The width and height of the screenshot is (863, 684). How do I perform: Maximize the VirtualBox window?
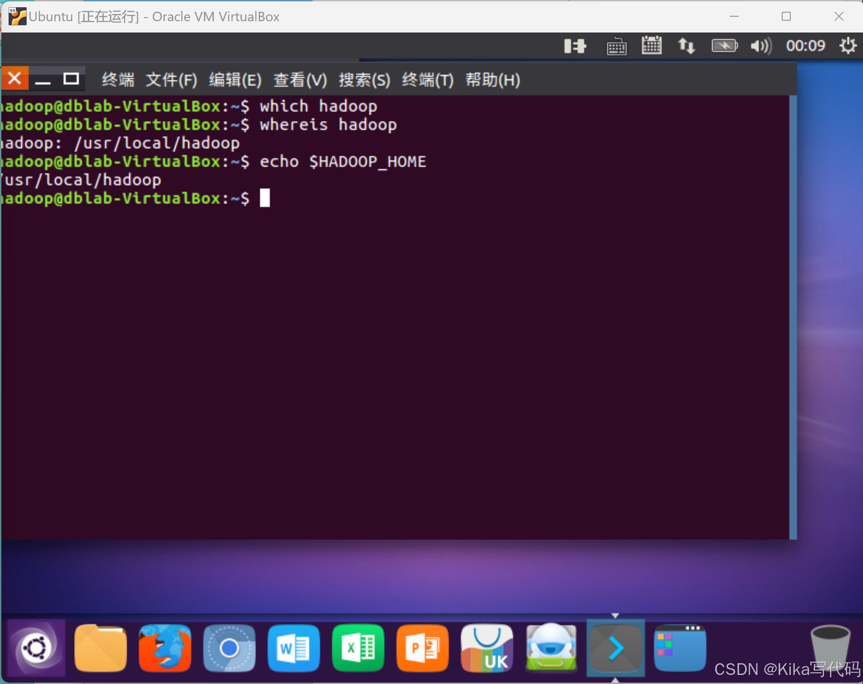tap(786, 16)
